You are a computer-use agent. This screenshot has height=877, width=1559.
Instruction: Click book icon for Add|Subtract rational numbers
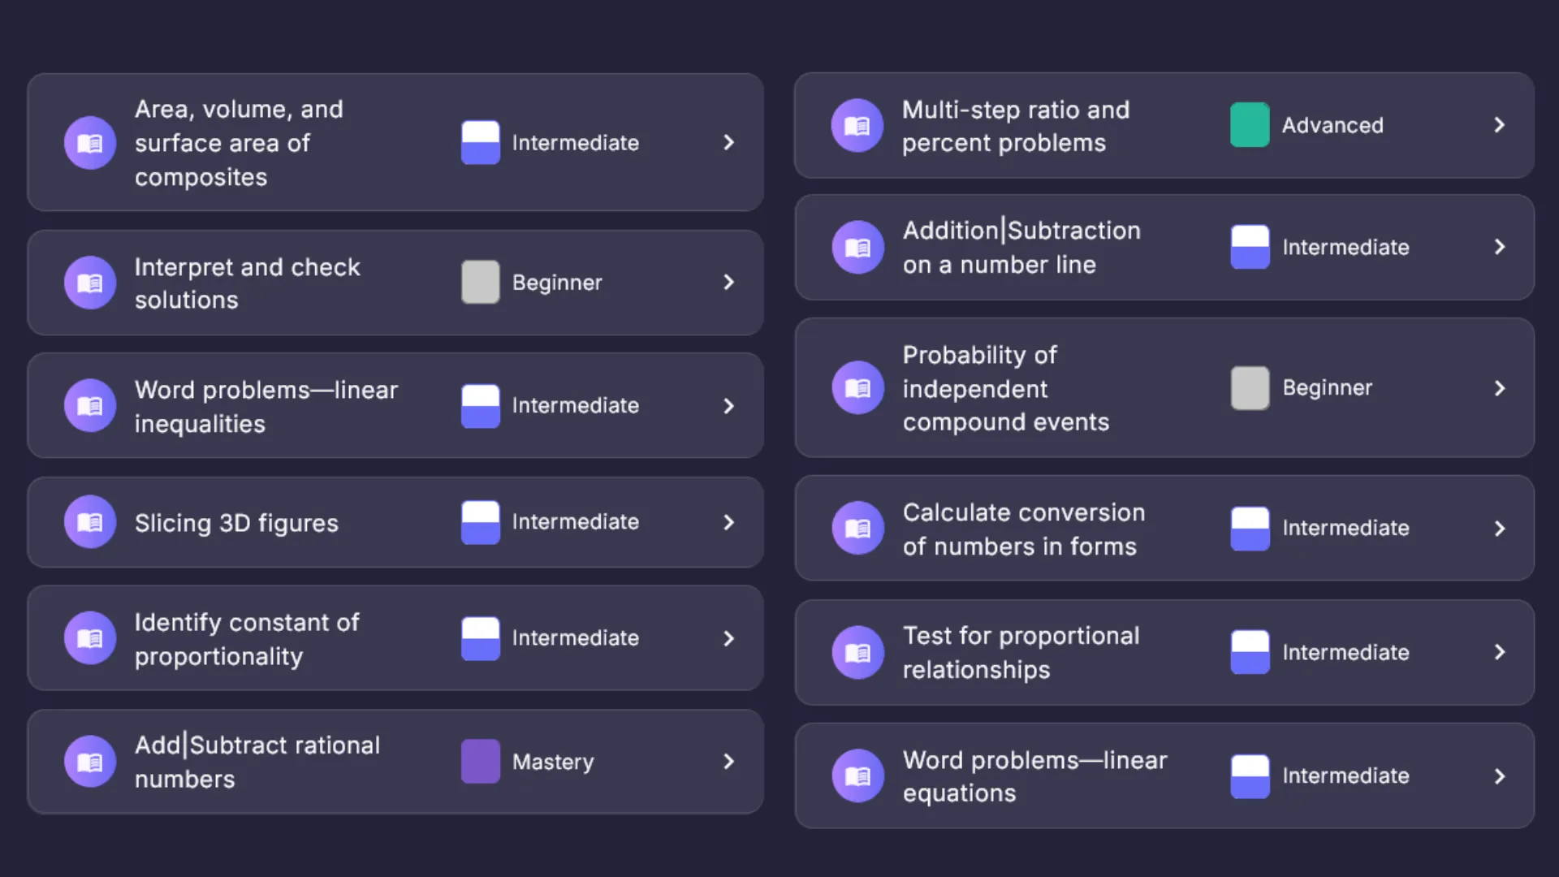tap(90, 762)
